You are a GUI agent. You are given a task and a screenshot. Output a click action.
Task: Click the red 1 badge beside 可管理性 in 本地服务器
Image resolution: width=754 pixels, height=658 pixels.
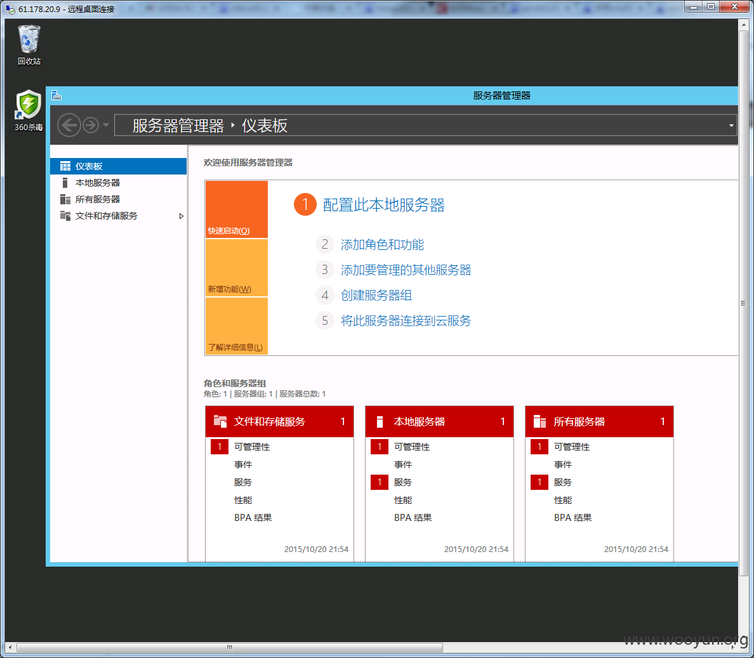coord(380,447)
